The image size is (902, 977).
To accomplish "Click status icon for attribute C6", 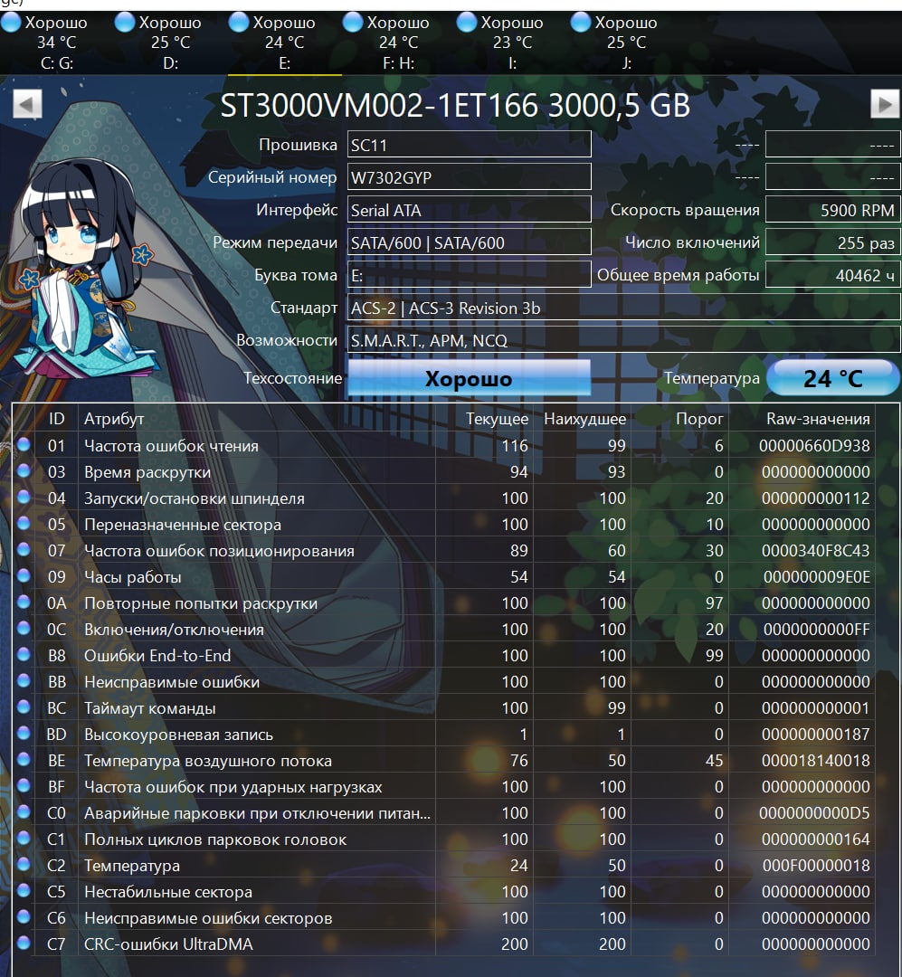I will [x=24, y=915].
